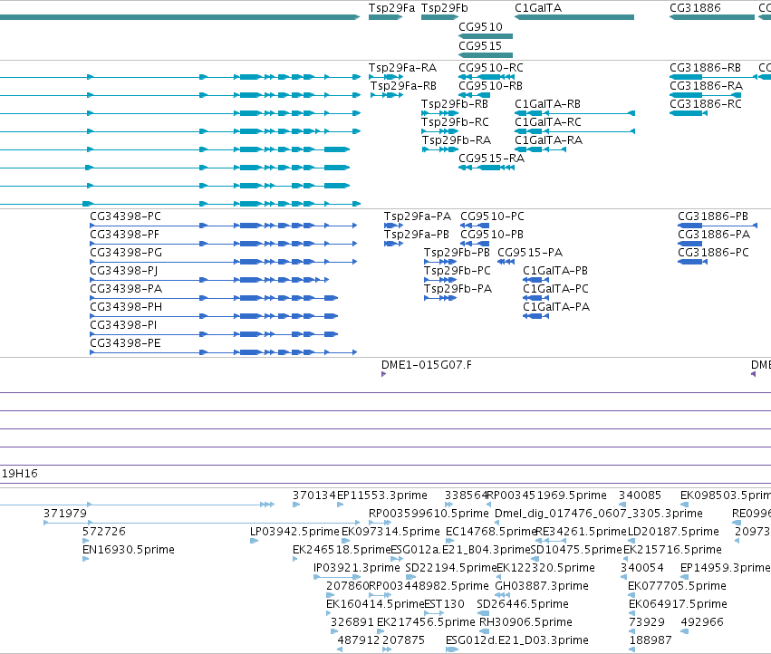Open EST 492966

pyautogui.click(x=702, y=622)
